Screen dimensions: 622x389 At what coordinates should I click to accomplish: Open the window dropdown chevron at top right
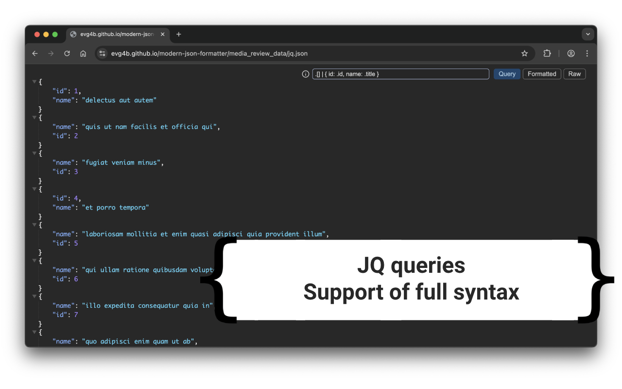pyautogui.click(x=588, y=34)
